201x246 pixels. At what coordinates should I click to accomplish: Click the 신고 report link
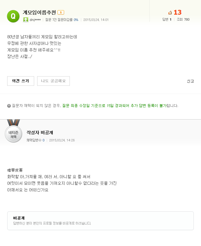point(190,81)
